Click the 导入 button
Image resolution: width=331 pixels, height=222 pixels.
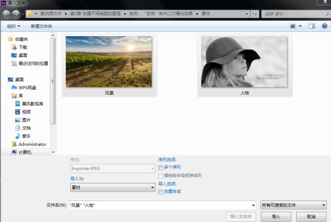pyautogui.click(x=276, y=216)
